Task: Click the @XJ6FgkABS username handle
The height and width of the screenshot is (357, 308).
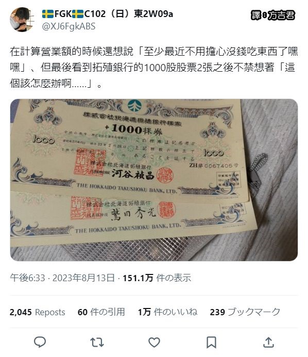Action: 69,26
